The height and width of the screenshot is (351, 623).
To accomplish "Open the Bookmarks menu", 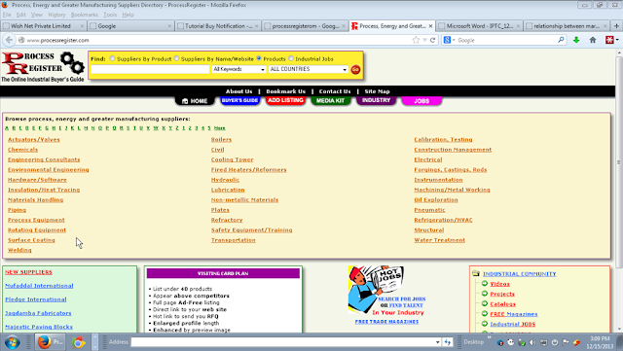I will click(85, 15).
